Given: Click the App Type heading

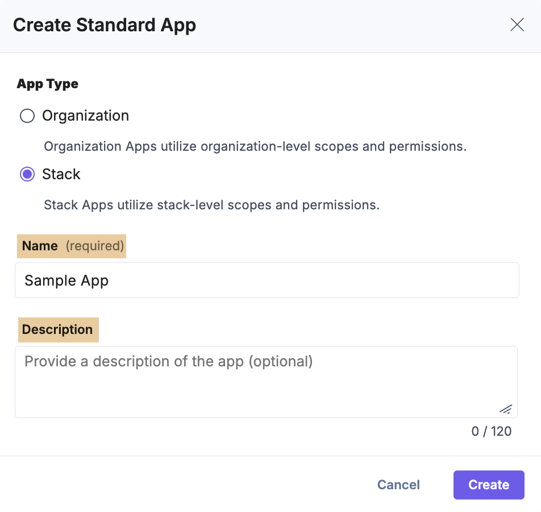Looking at the screenshot, I should [x=48, y=84].
